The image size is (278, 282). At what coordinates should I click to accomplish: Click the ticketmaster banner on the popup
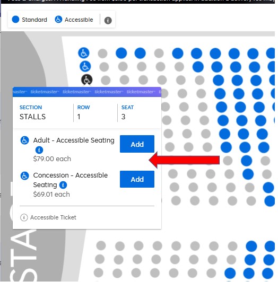[87, 92]
